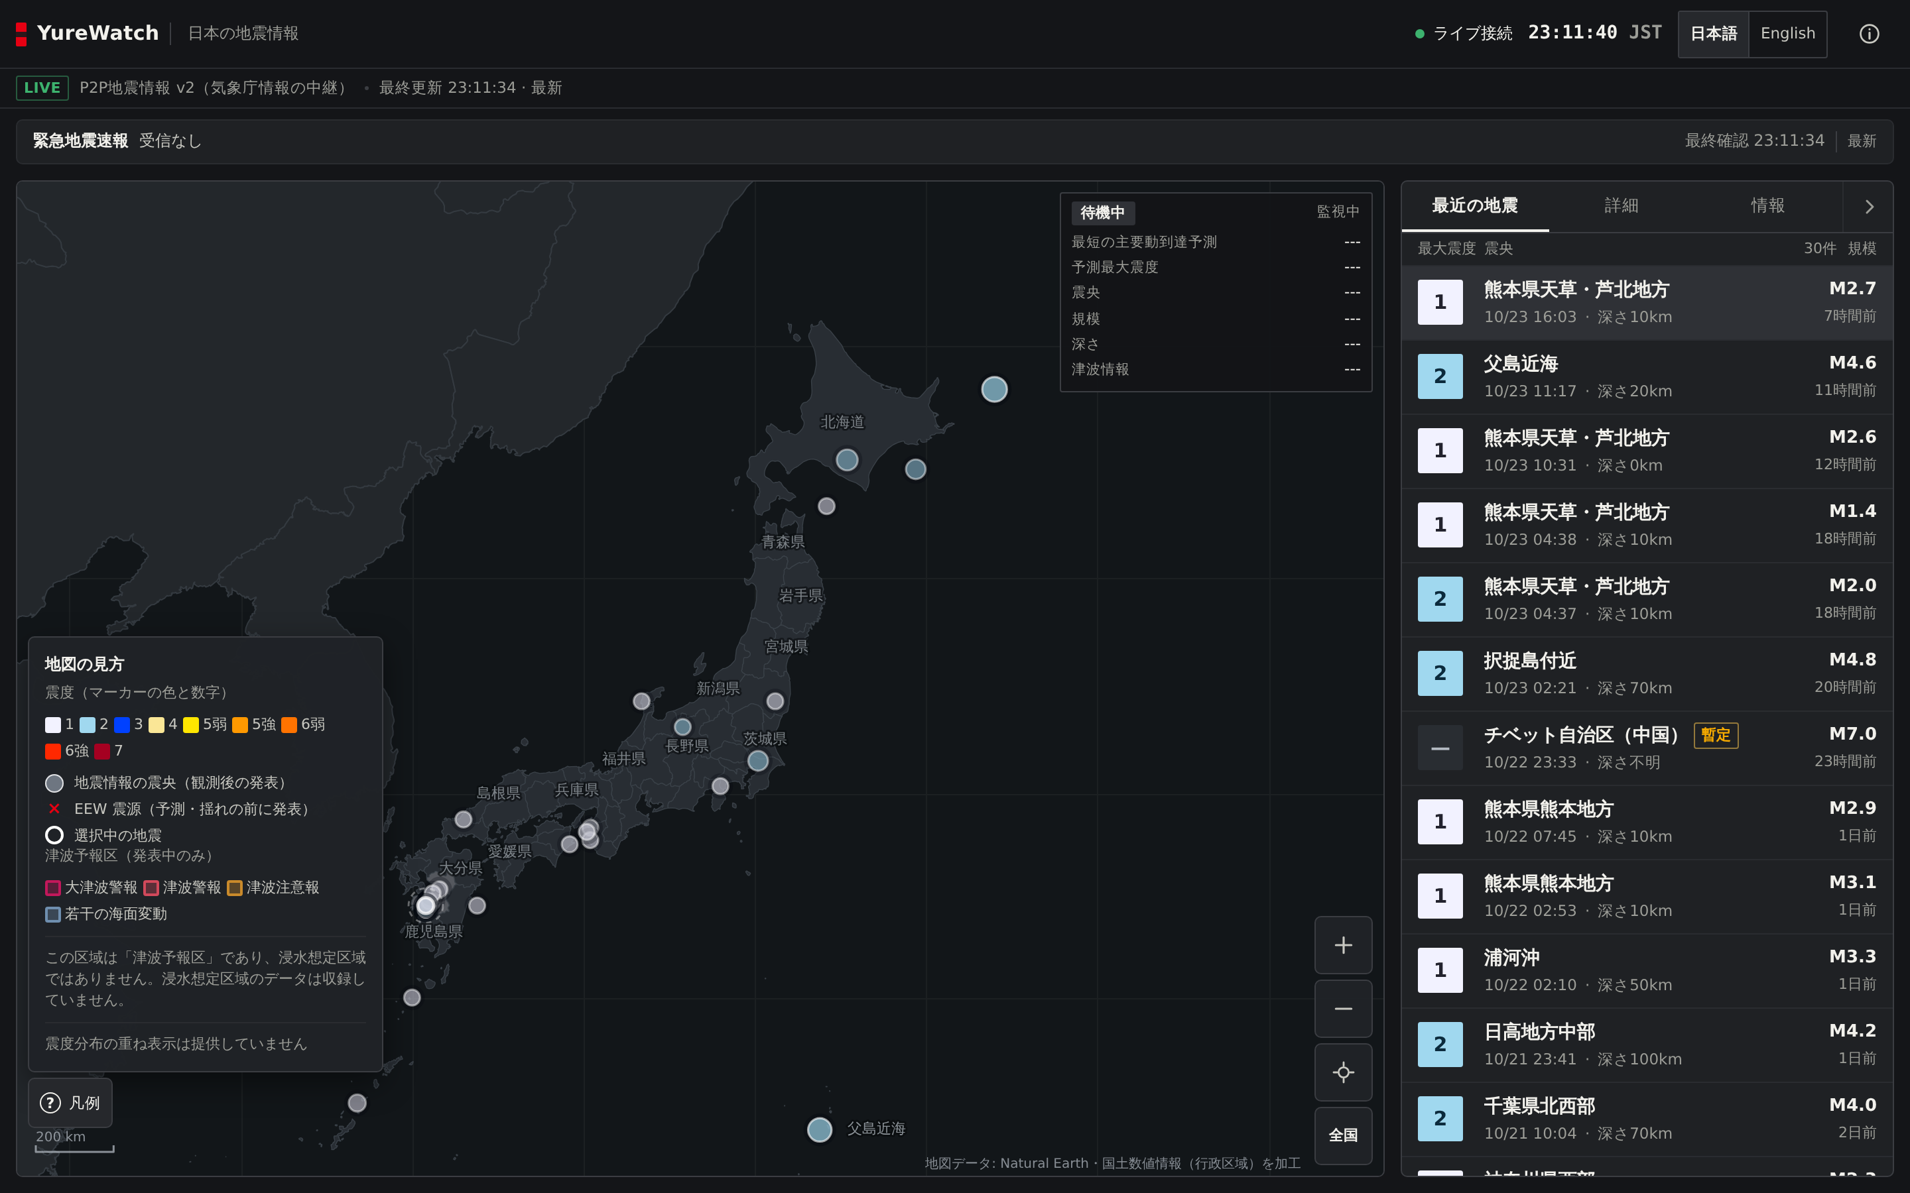Click the selected ringed marker near 鹿児島県
Screen dimensions: 1910x1193
(x=426, y=906)
